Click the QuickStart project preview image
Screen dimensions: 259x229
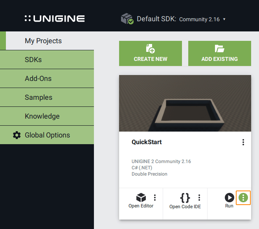(x=185, y=103)
